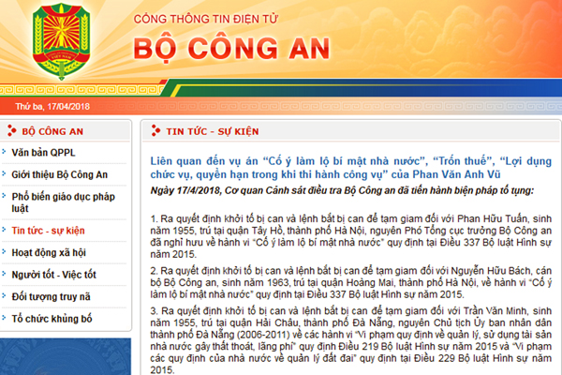This screenshot has width=562, height=375.
Task: Click the BỘ CÔNG AN sidebar panel heading
Action: tap(52, 131)
